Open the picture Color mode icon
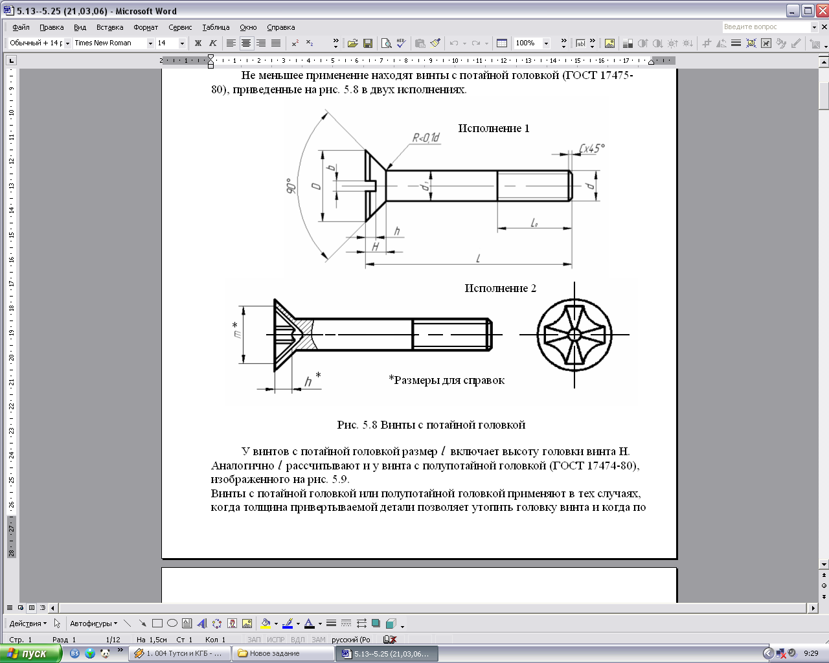 (x=627, y=43)
